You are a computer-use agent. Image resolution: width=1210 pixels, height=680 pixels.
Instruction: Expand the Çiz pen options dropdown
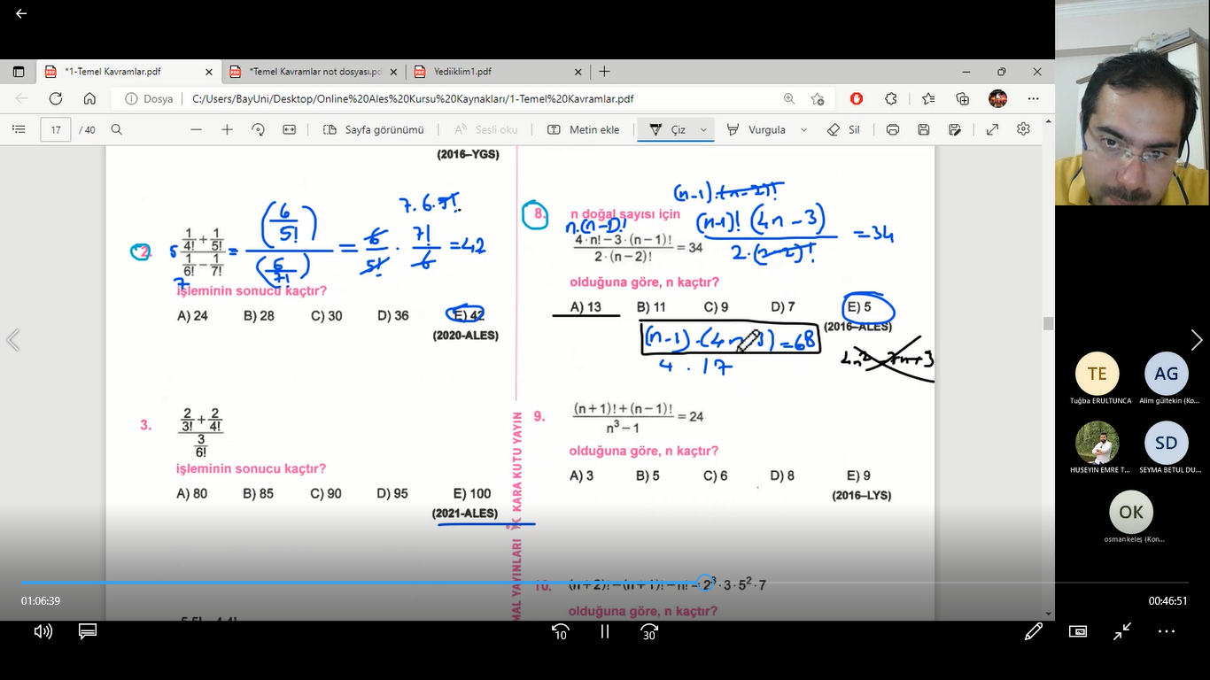pos(704,129)
